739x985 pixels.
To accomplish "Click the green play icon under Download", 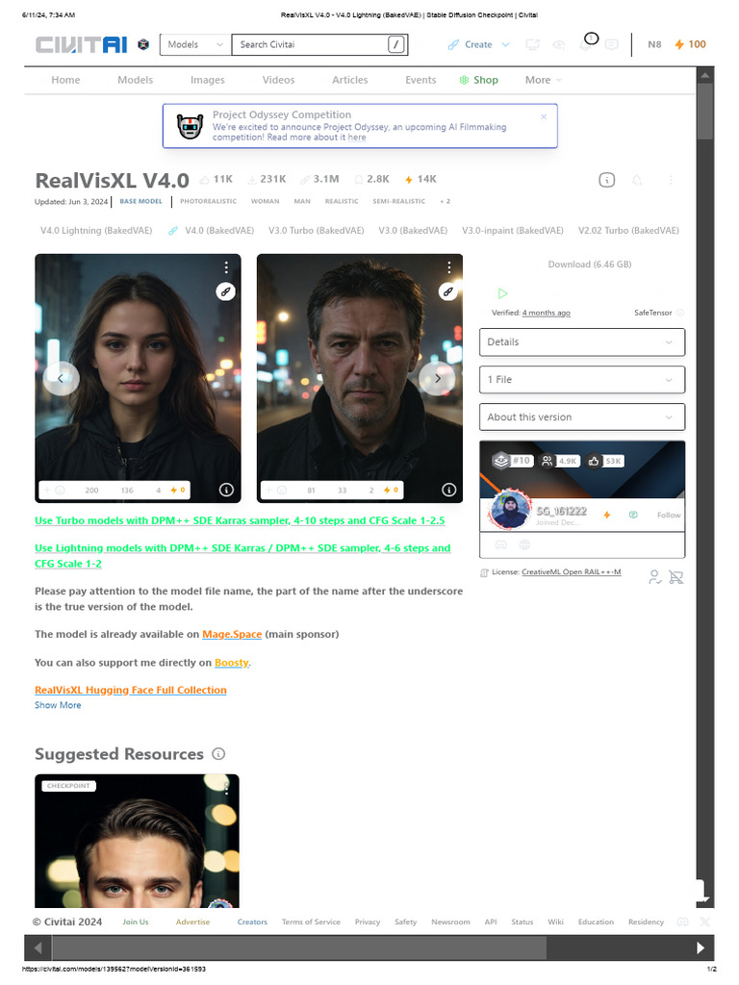I will tap(502, 293).
